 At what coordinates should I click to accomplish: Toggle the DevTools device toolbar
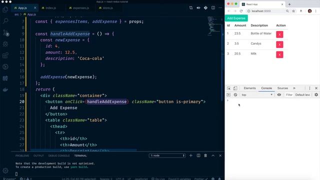[235, 88]
